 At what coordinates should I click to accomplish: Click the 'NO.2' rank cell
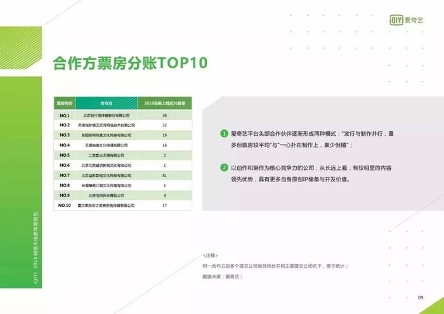pos(65,125)
